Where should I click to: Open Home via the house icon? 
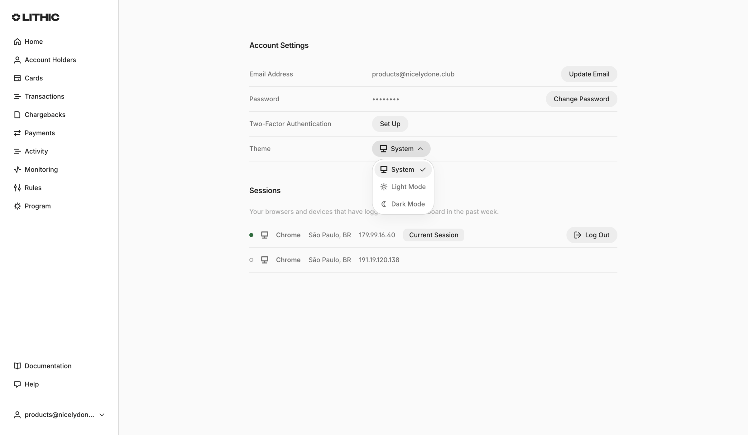coord(17,41)
